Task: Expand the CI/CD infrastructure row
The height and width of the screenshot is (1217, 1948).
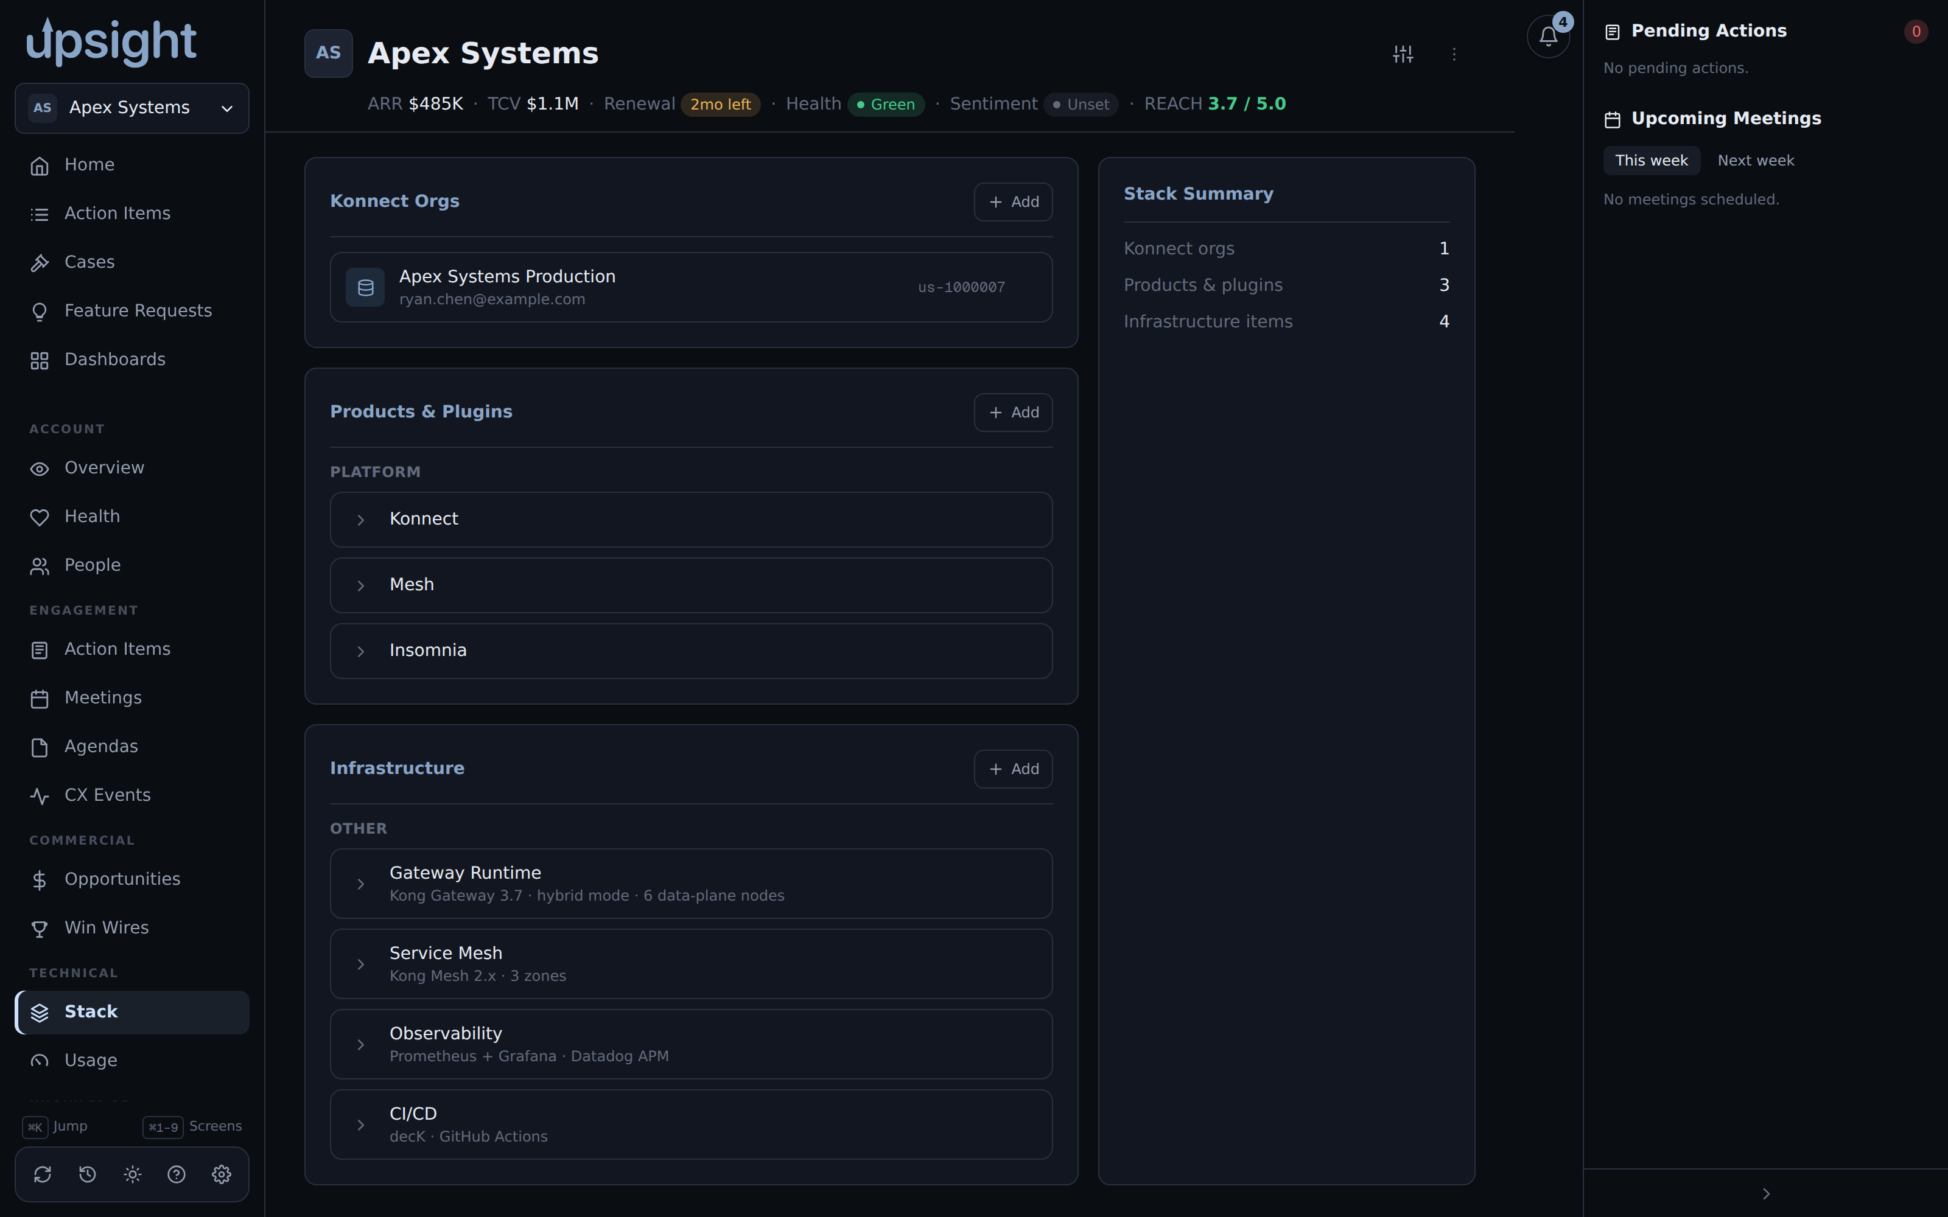Action: pos(691,1125)
